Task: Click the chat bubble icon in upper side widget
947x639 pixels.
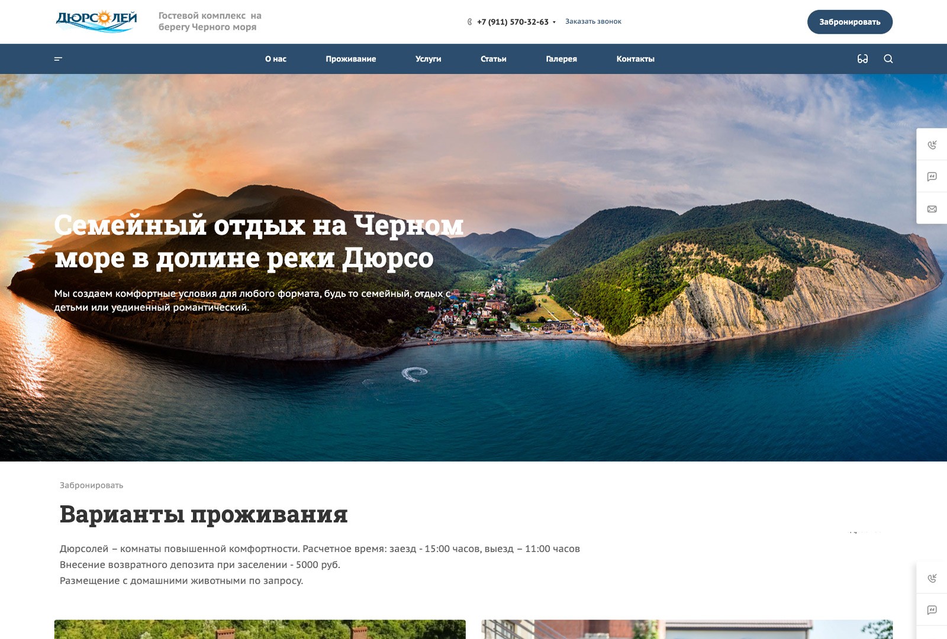Action: point(932,176)
